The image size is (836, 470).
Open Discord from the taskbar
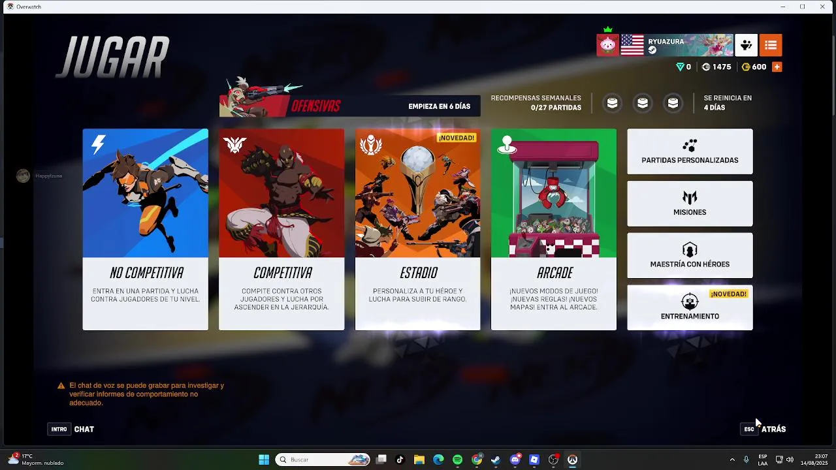point(515,460)
